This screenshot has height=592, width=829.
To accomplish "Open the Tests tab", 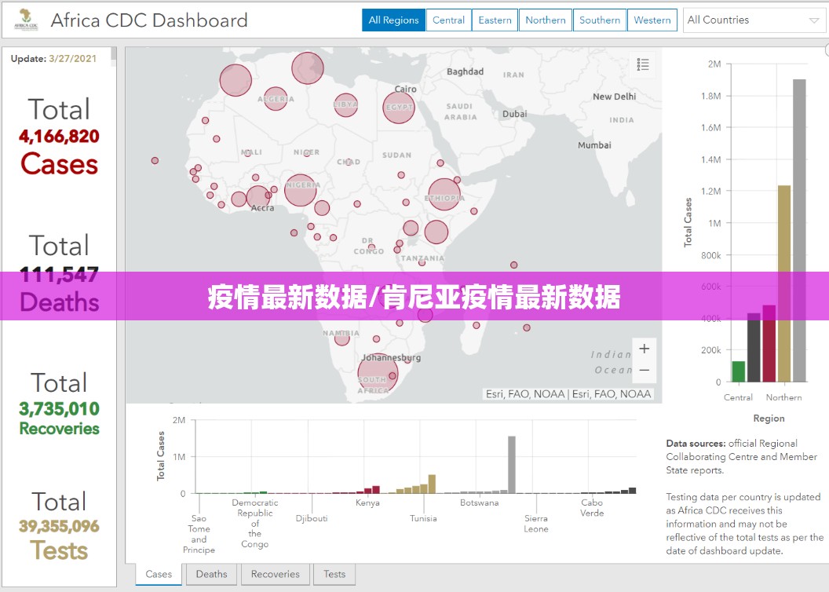I will (x=334, y=574).
